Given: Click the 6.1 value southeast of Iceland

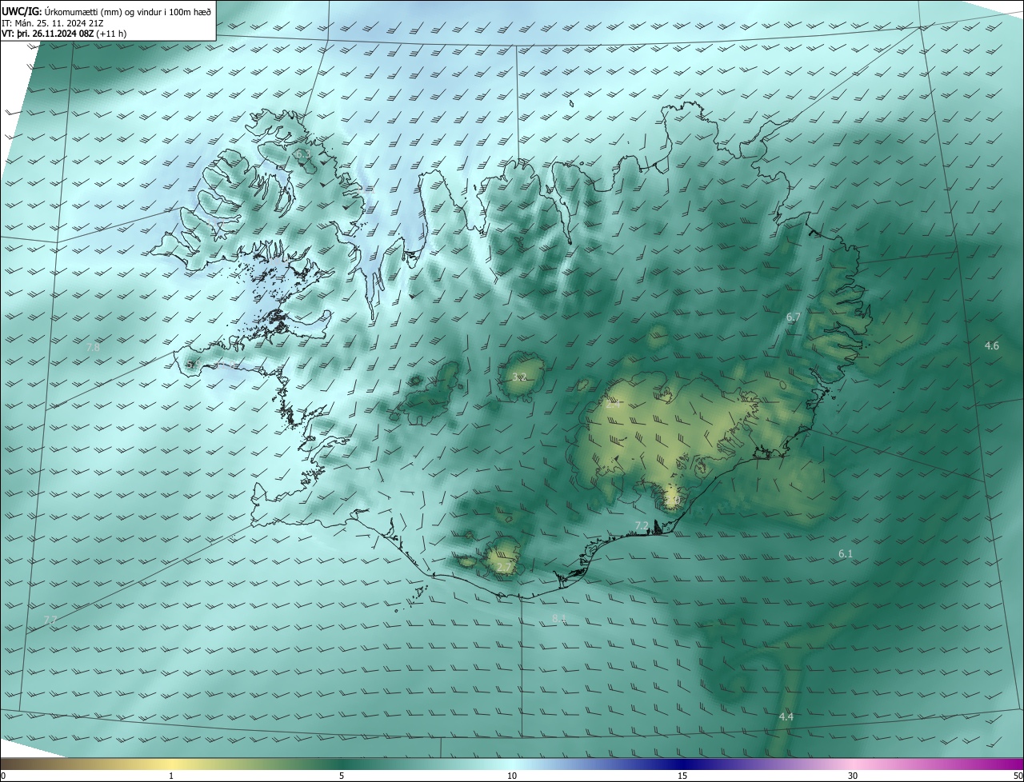Looking at the screenshot, I should pos(846,554).
